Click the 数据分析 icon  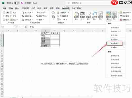[x=121, y=20]
